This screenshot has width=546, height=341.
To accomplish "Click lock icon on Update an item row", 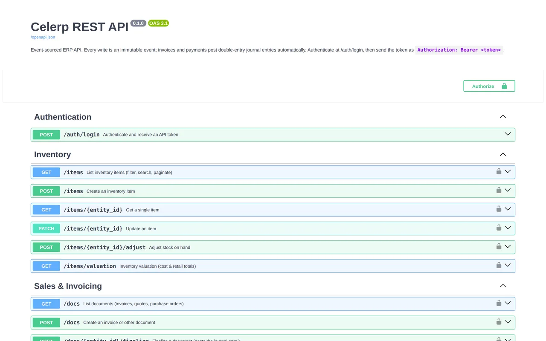I will pos(499,228).
